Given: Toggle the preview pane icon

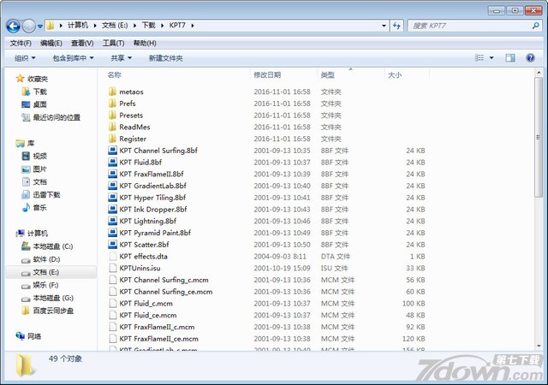Looking at the screenshot, I should (510, 57).
